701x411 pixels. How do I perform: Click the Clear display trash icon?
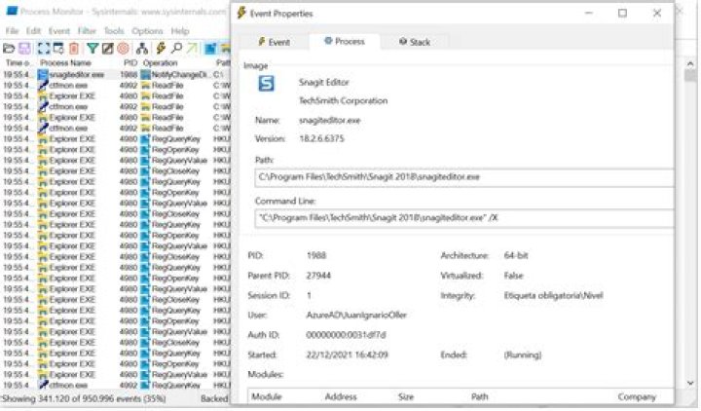74,49
